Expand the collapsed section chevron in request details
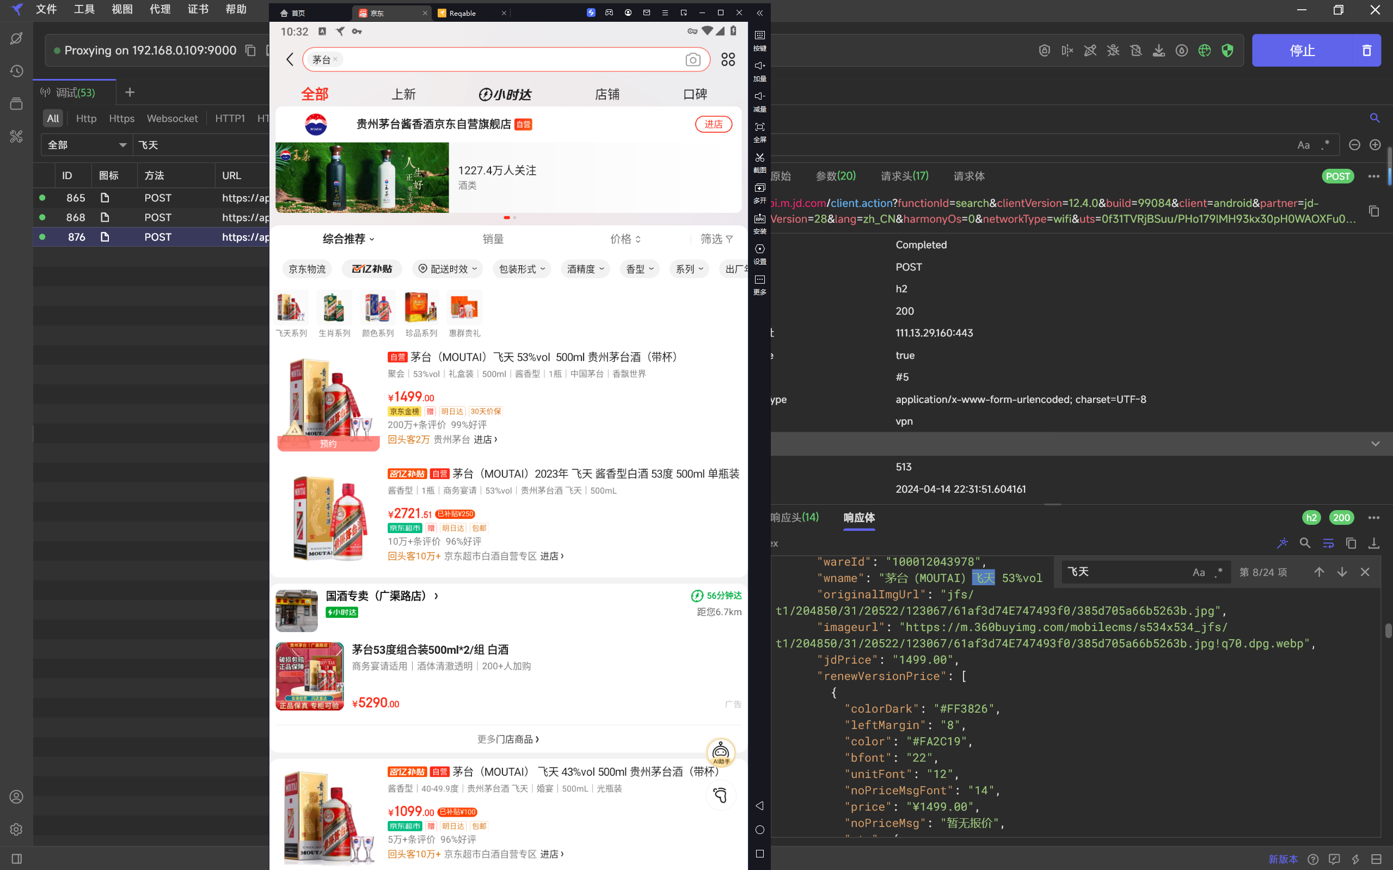This screenshot has height=870, width=1393. click(1375, 444)
